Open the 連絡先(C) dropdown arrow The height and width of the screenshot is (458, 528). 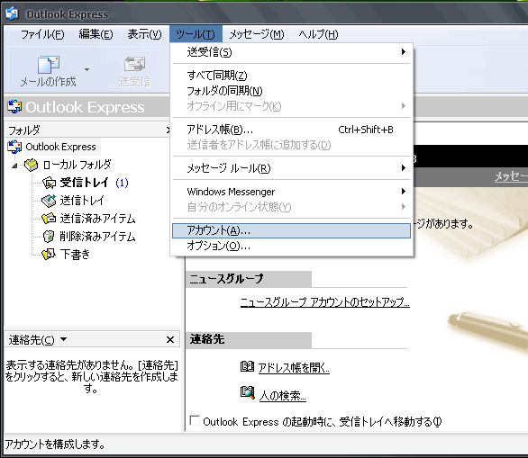pyautogui.click(x=64, y=339)
